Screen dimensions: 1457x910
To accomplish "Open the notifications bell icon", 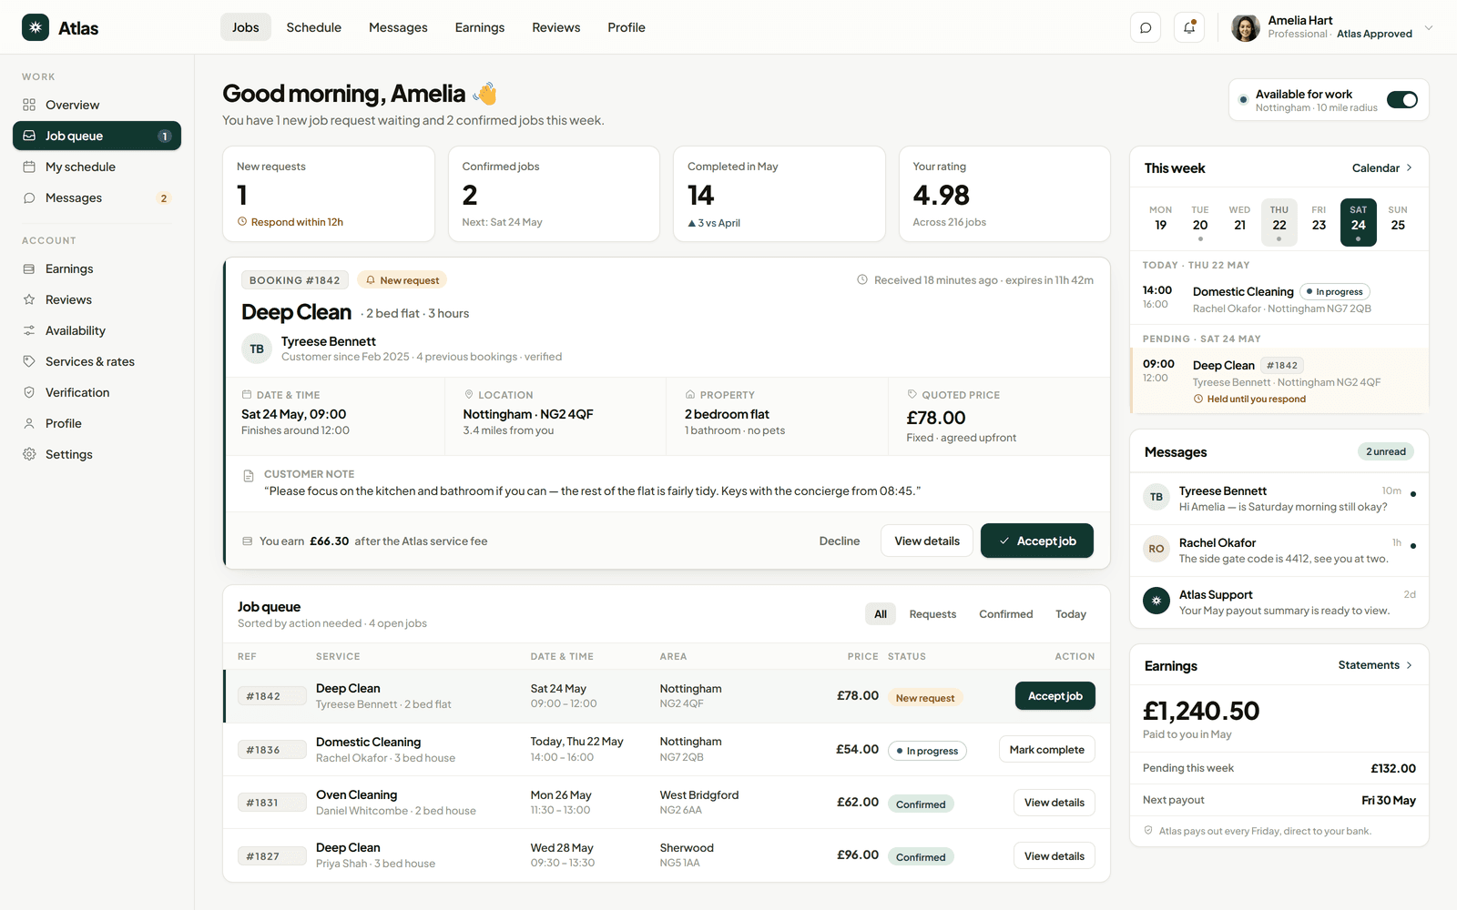I will 1189,27.
